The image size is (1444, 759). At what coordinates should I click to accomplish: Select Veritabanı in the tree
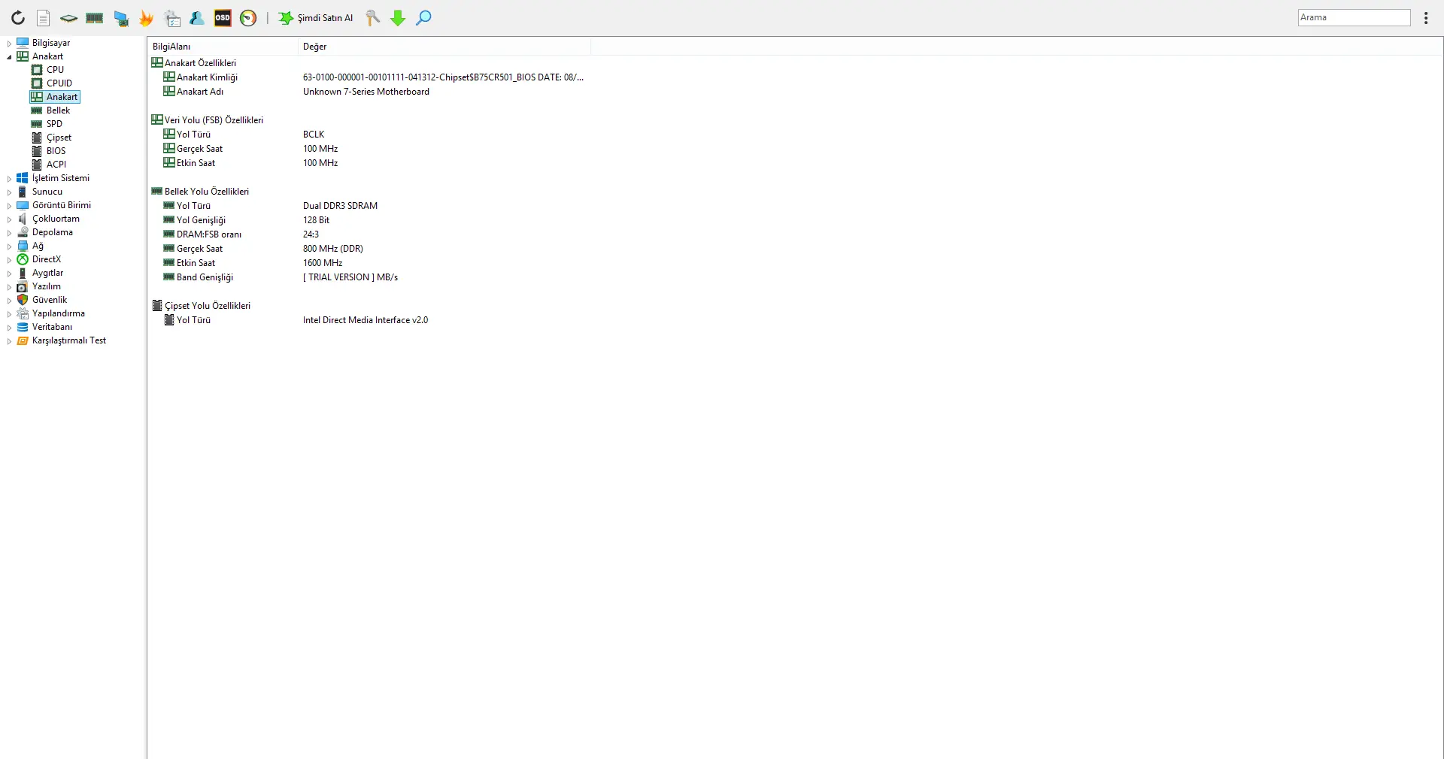(52, 327)
